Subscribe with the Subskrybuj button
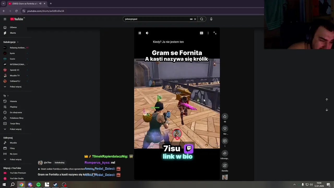 click(x=59, y=163)
